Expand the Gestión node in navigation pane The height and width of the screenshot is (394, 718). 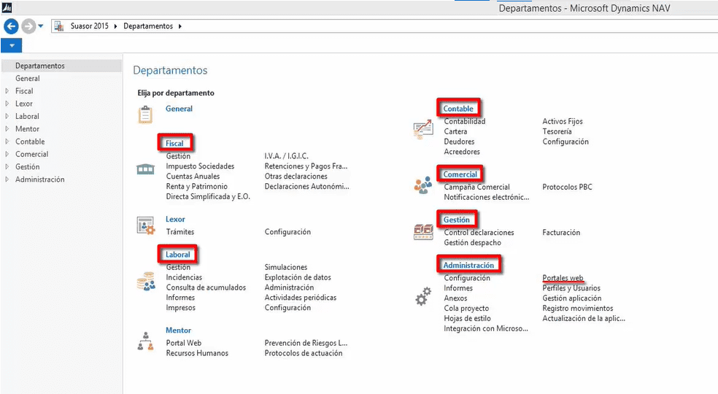point(7,167)
